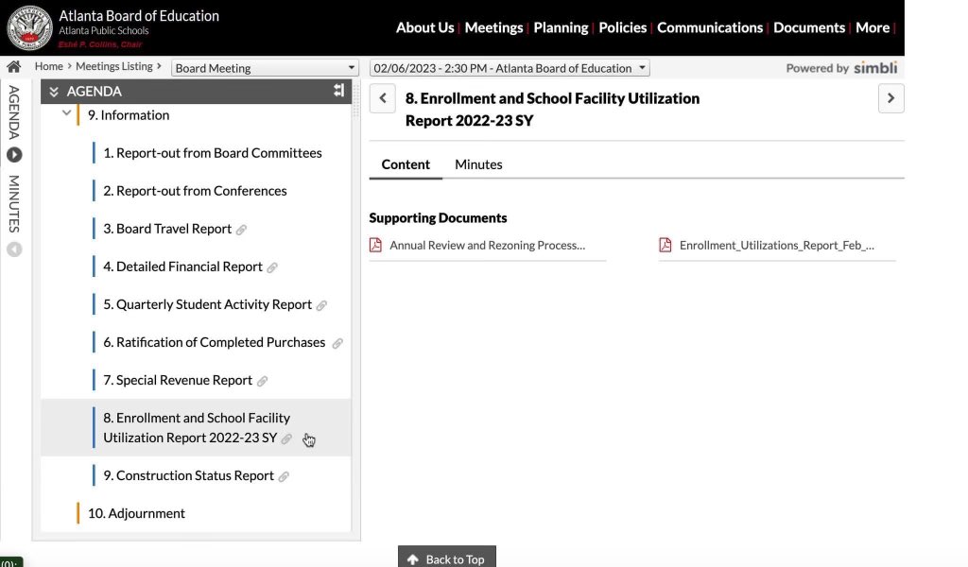This screenshot has width=968, height=567.
Task: Open the Meetings Listing breadcrumb link
Action: point(114,66)
